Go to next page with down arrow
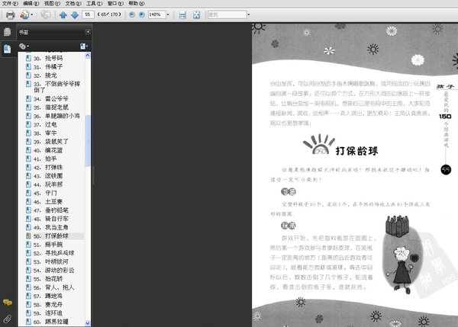 (x=75, y=14)
